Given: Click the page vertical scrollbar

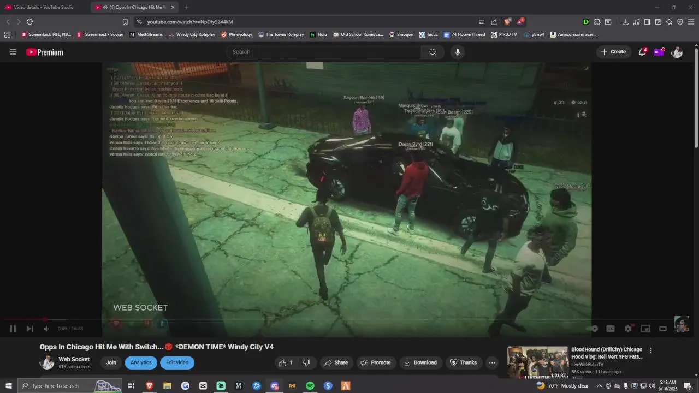Looking at the screenshot, I should click(x=696, y=98).
